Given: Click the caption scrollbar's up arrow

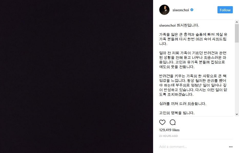Looking at the screenshot, I should tap(237, 22).
